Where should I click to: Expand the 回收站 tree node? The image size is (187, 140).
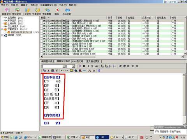point(2,35)
